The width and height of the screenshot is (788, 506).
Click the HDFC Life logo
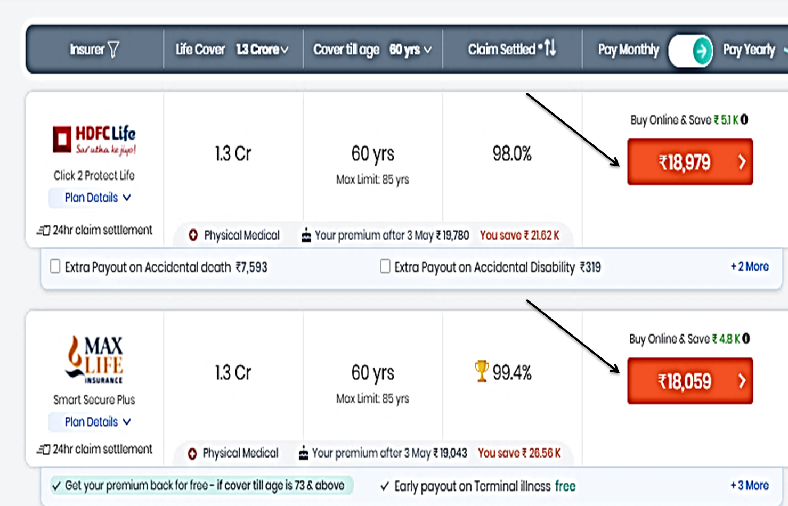(x=94, y=140)
